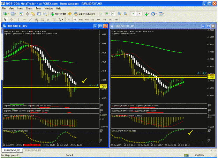Viewport: 218px width, 158px height.
Task: Open the Navigator folder-star icon
Action: coord(33,14)
